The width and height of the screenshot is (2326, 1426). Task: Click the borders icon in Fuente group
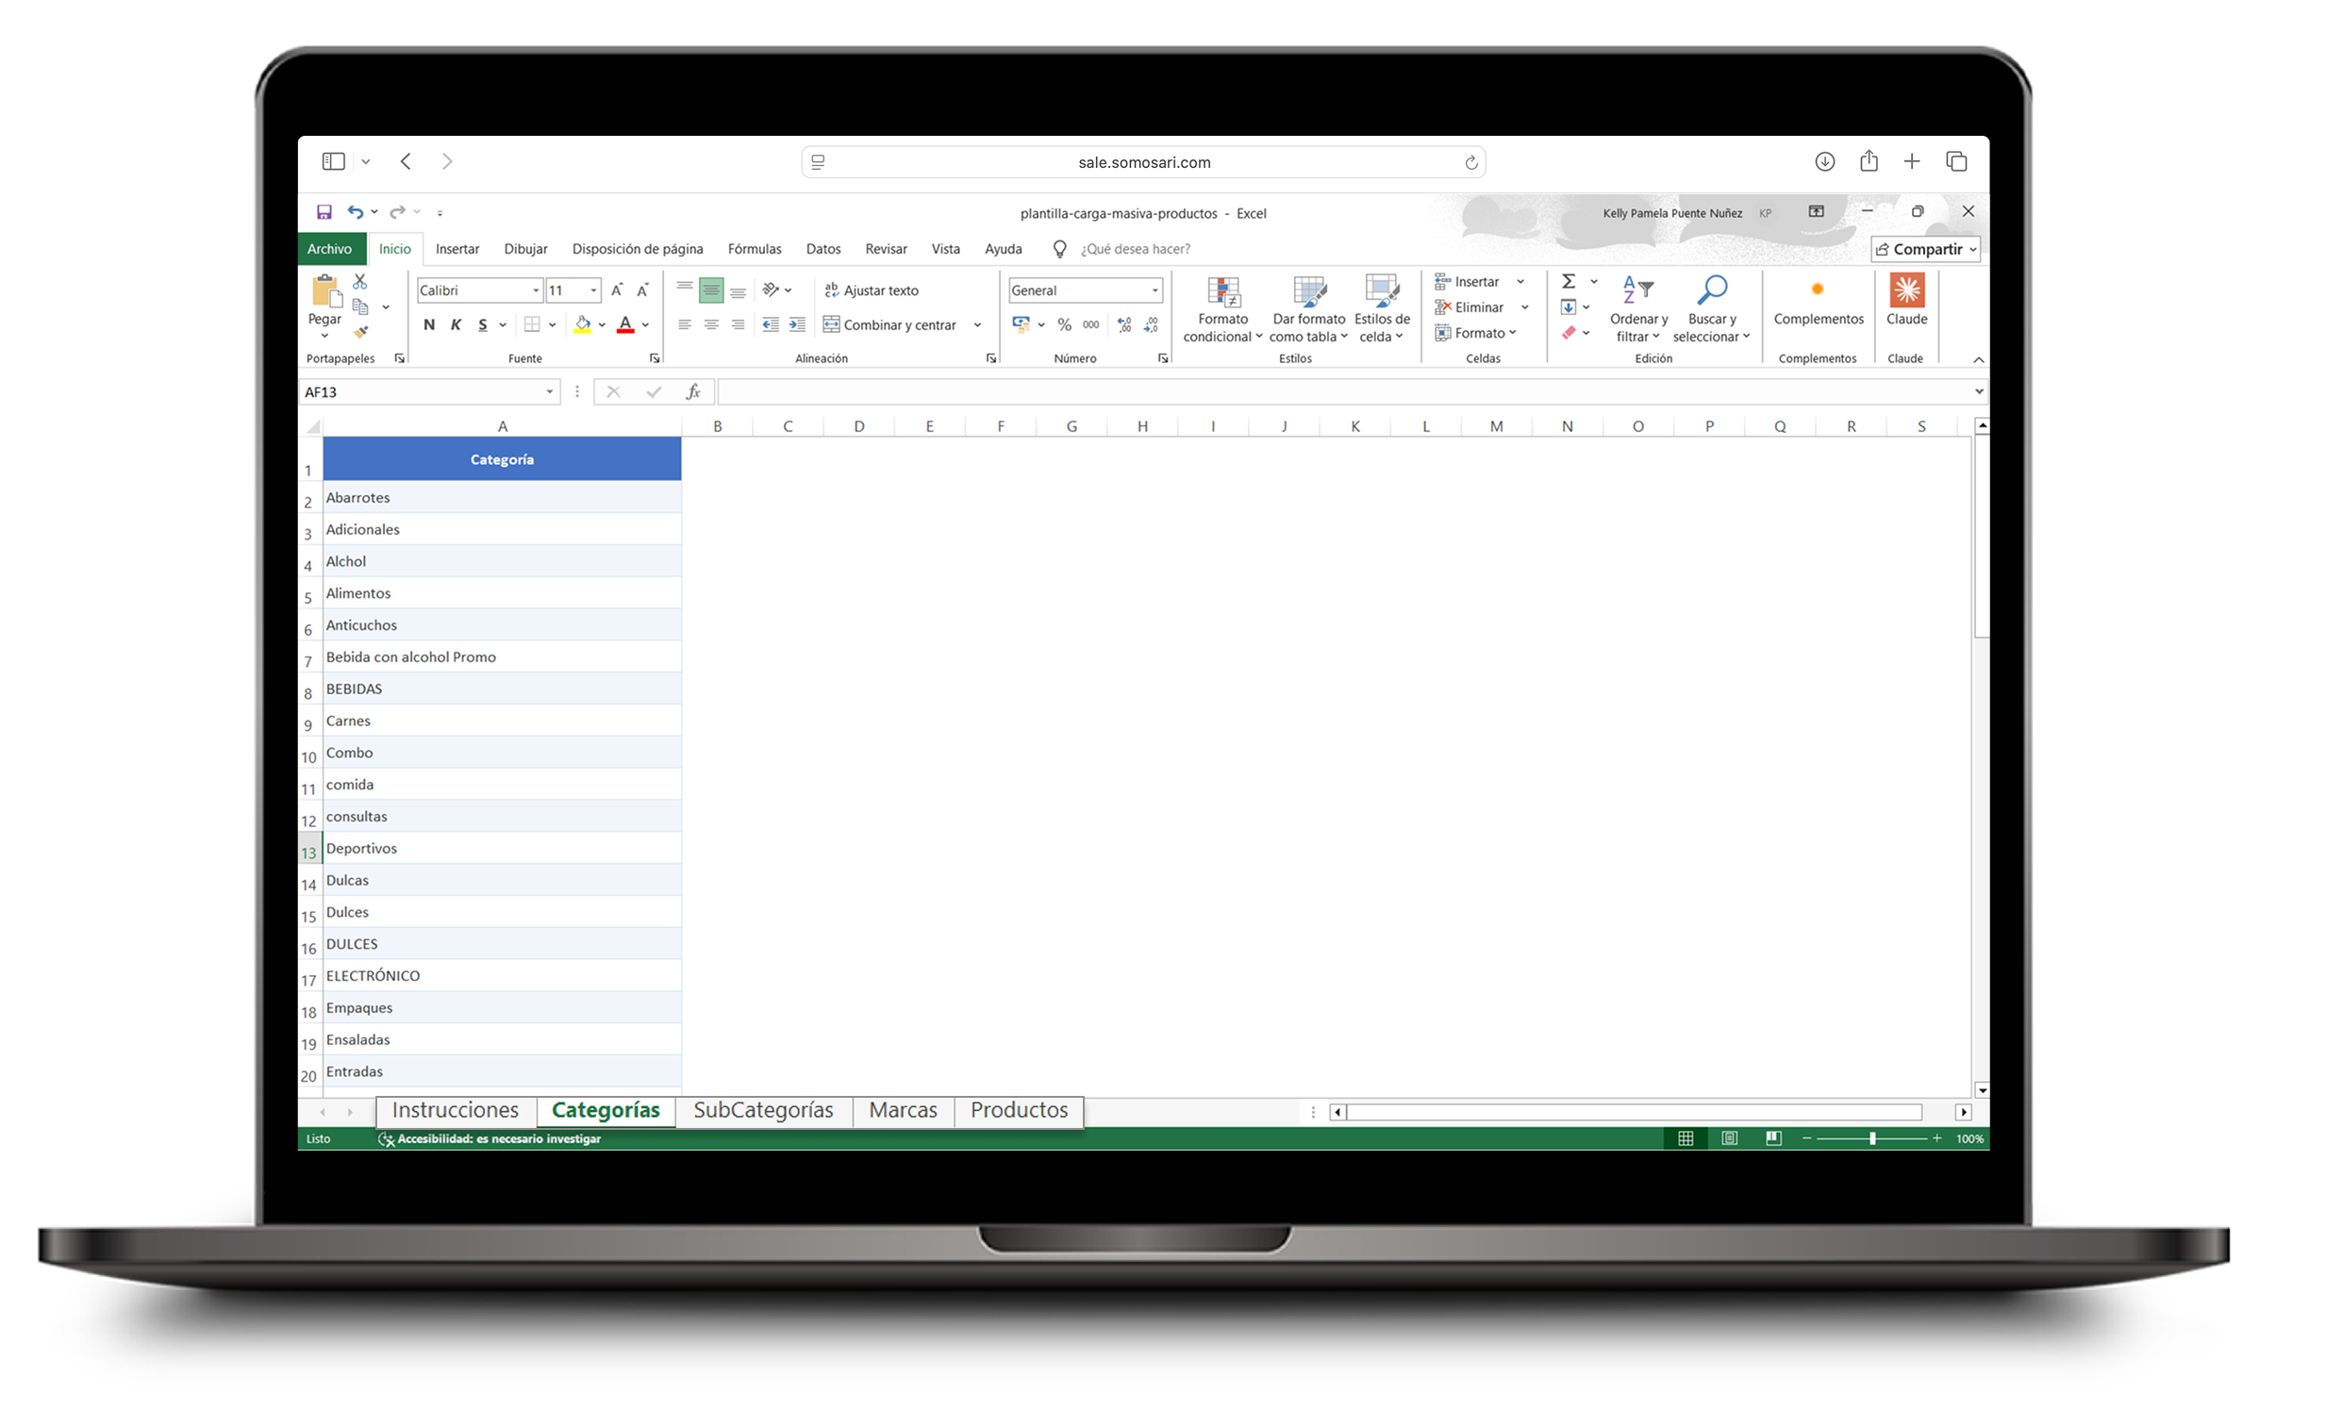tap(532, 325)
